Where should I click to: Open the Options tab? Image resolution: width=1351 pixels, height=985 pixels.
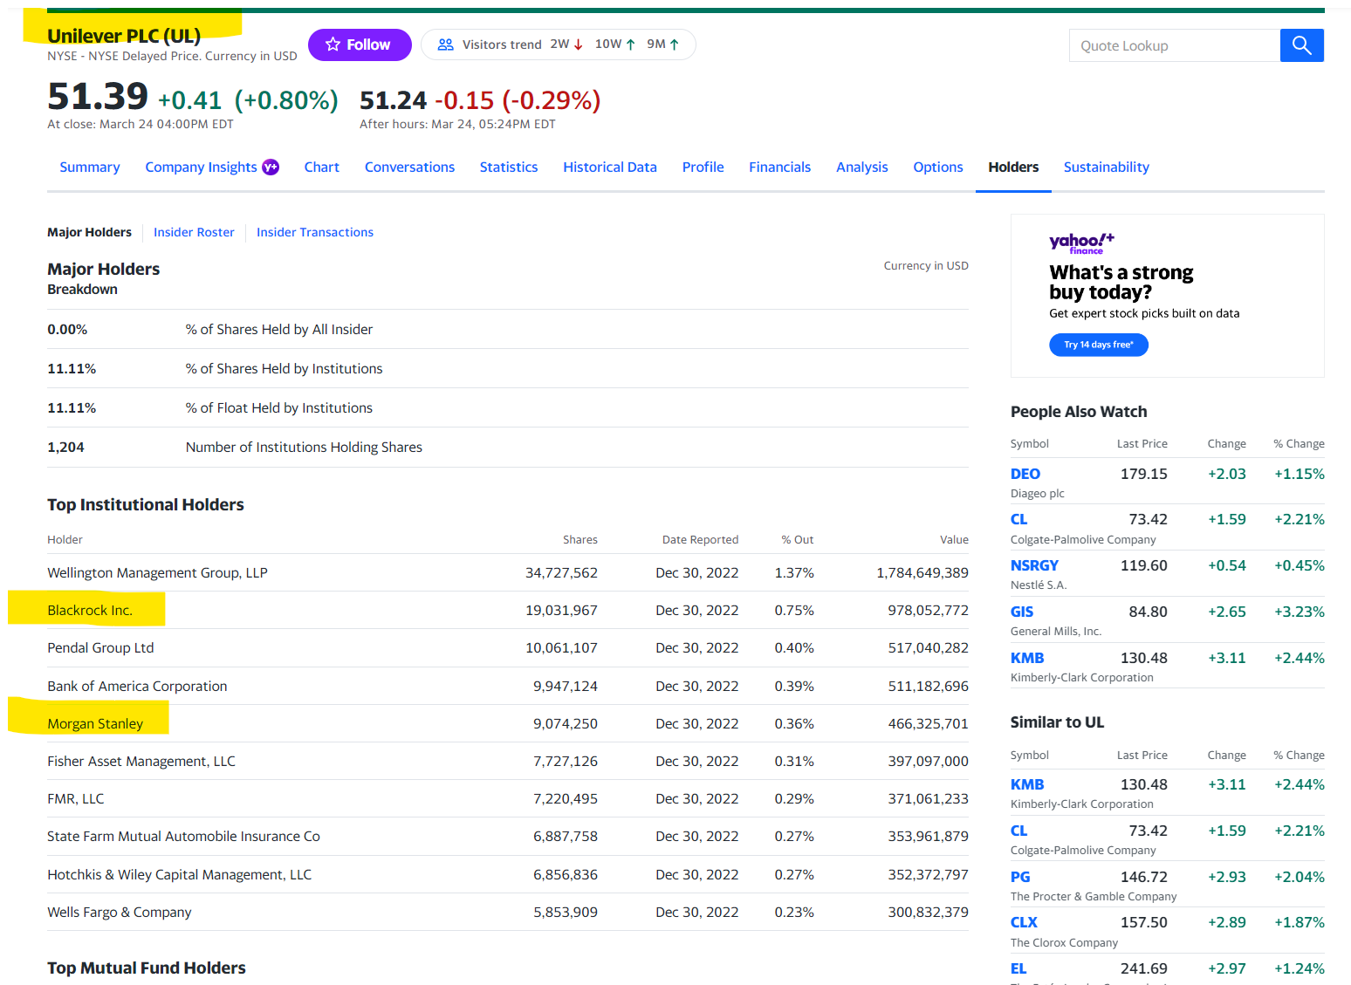(938, 167)
